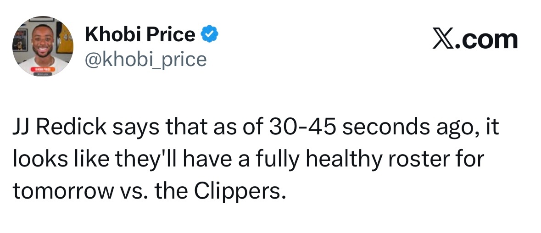Click the orange name tag in the avatar

tap(42, 69)
